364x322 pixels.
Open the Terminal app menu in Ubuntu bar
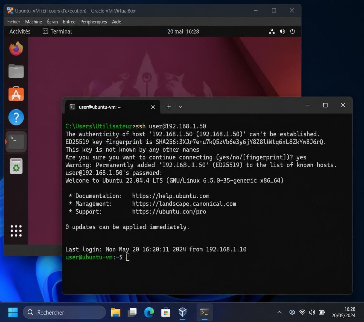pyautogui.click(x=57, y=31)
